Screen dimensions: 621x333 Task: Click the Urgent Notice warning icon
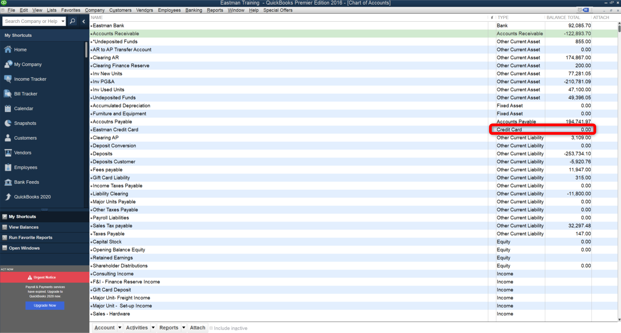point(30,277)
